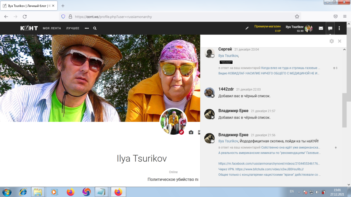Open the notification panel settings gear
The height and width of the screenshot is (197, 351).
coord(331,41)
